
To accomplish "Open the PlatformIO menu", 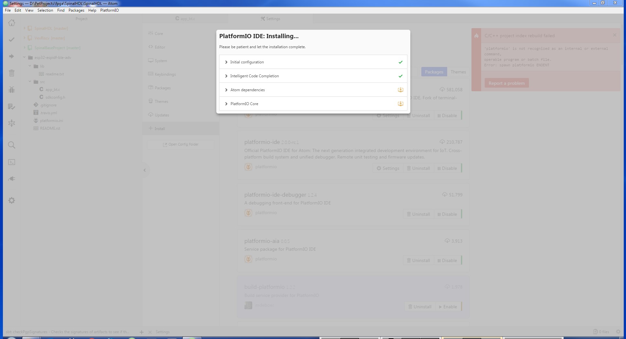I will coord(109,10).
